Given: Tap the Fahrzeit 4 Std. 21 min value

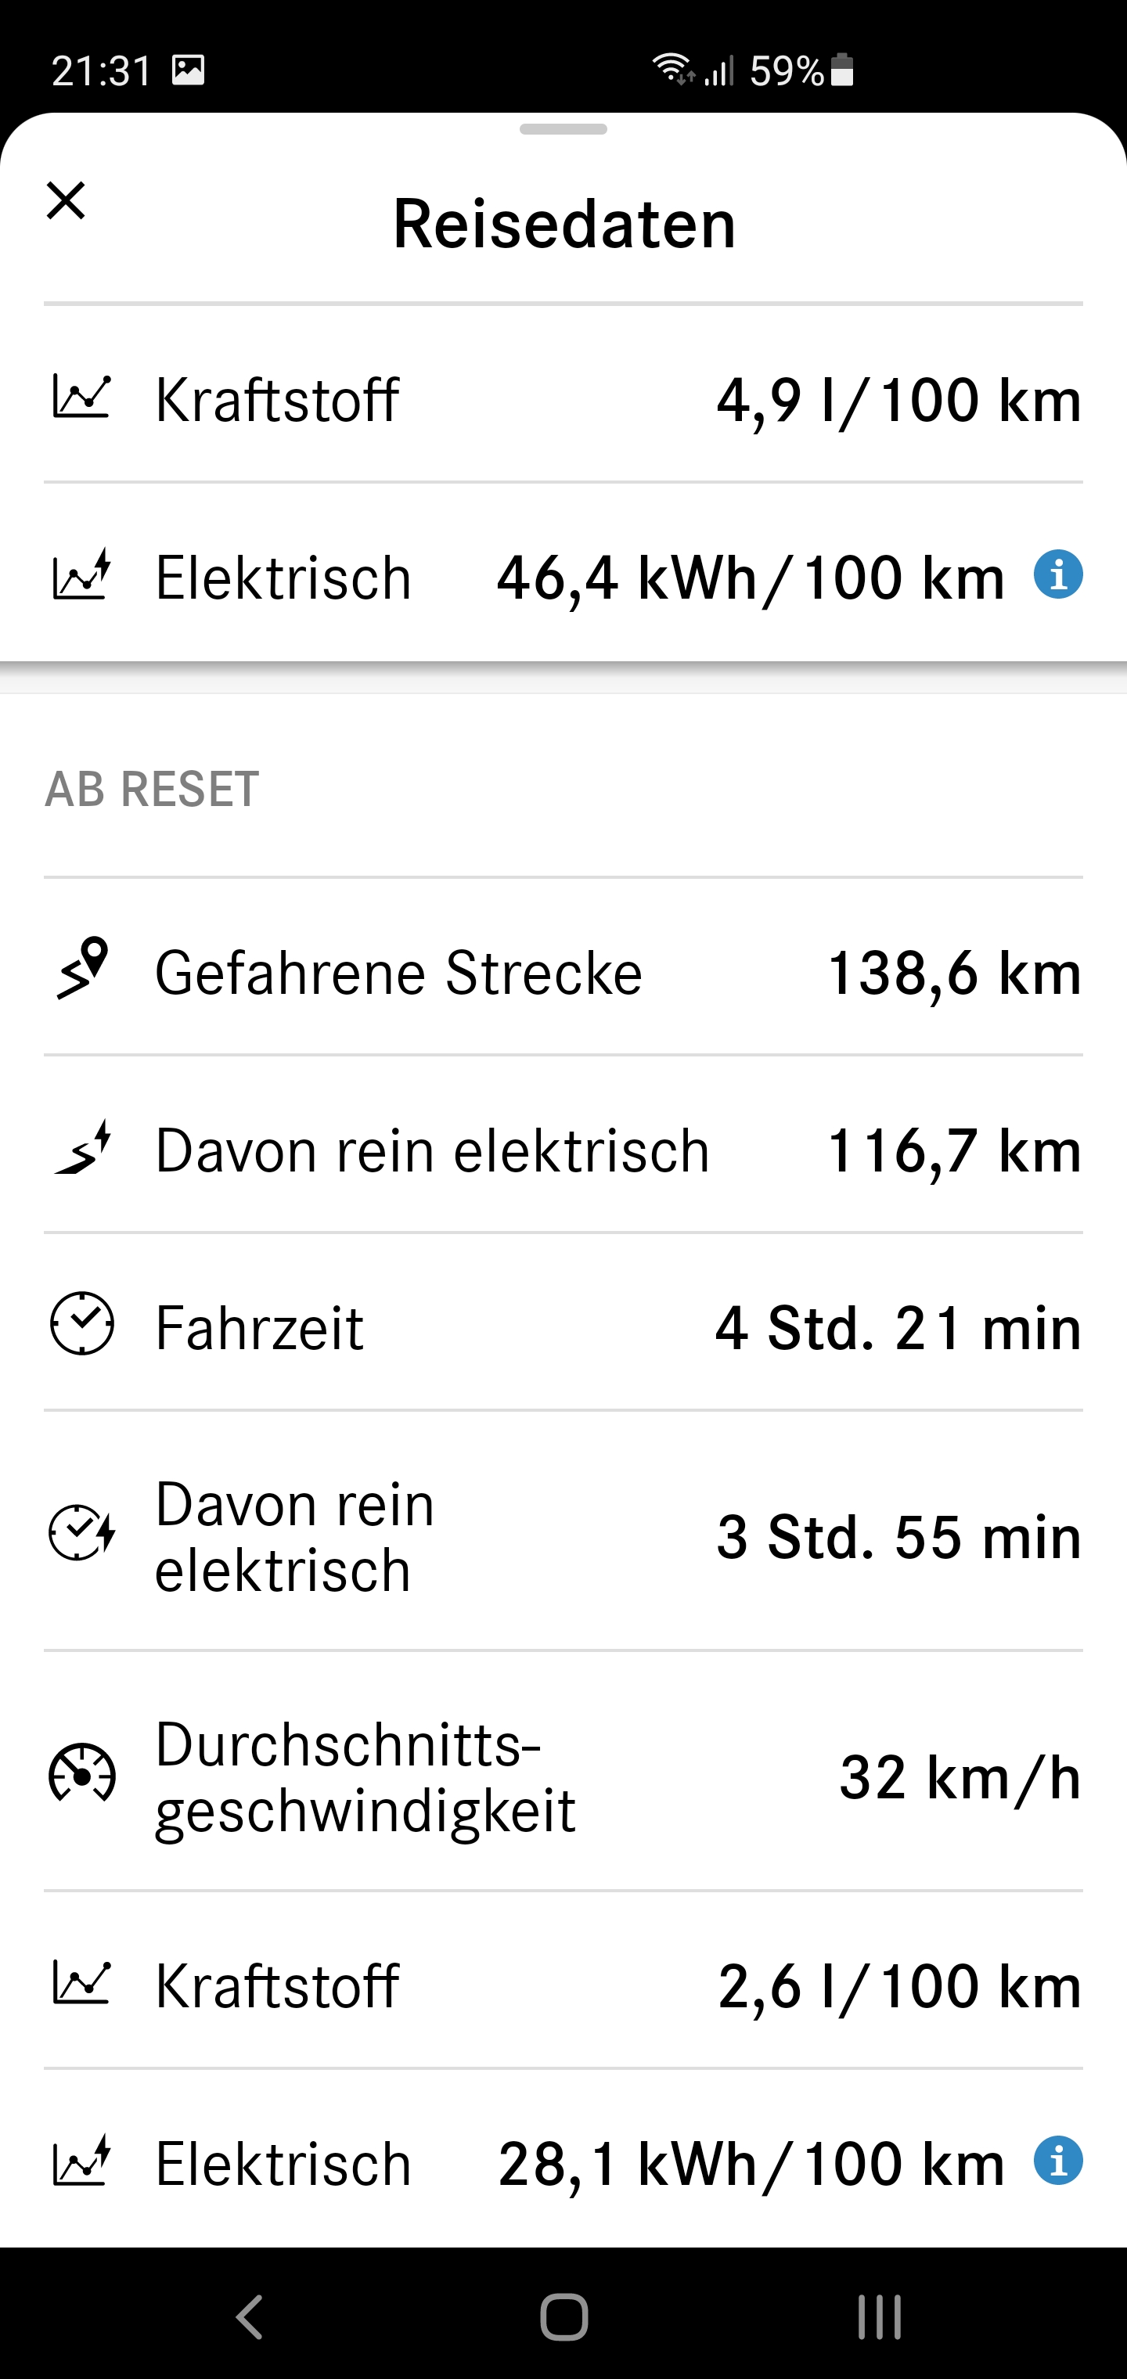Looking at the screenshot, I should click(x=897, y=1328).
